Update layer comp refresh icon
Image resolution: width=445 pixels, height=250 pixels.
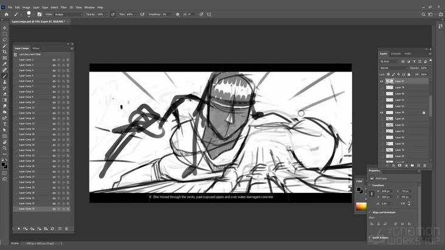click(52, 229)
